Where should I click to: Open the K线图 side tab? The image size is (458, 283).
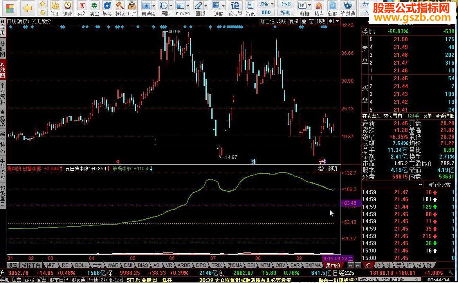click(x=3, y=70)
